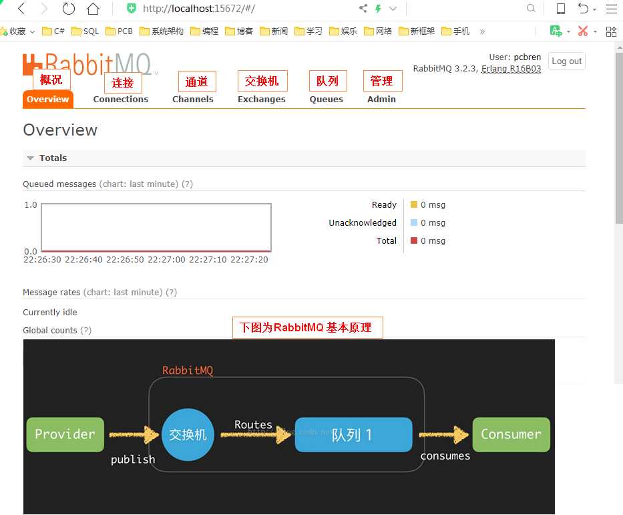The height and width of the screenshot is (515, 623).
Task: Click the Log out button
Action: pos(567,61)
